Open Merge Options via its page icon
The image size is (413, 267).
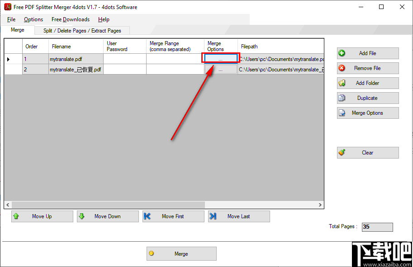pos(342,112)
